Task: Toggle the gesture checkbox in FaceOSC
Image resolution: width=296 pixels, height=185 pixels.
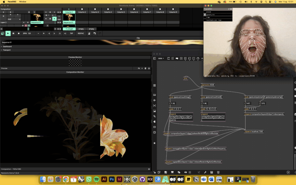Action: [x=205, y=14]
